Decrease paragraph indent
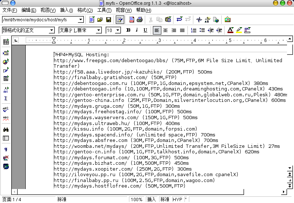The width and height of the screenshot is (294, 203). click(x=211, y=30)
